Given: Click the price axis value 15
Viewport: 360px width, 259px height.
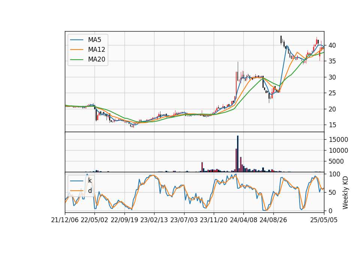Looking at the screenshot, I should pyautogui.click(x=332, y=125).
